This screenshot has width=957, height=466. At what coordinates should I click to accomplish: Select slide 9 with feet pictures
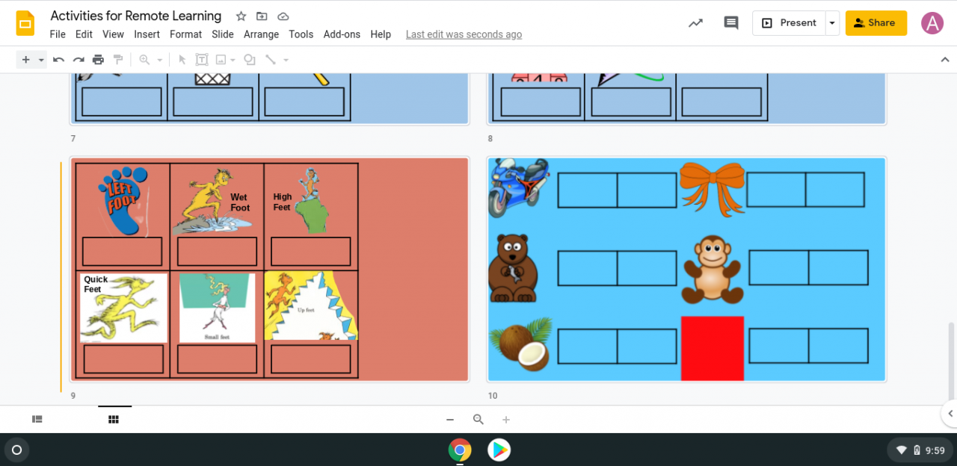(269, 270)
